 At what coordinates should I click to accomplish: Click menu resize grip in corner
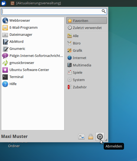[x=106, y=140]
